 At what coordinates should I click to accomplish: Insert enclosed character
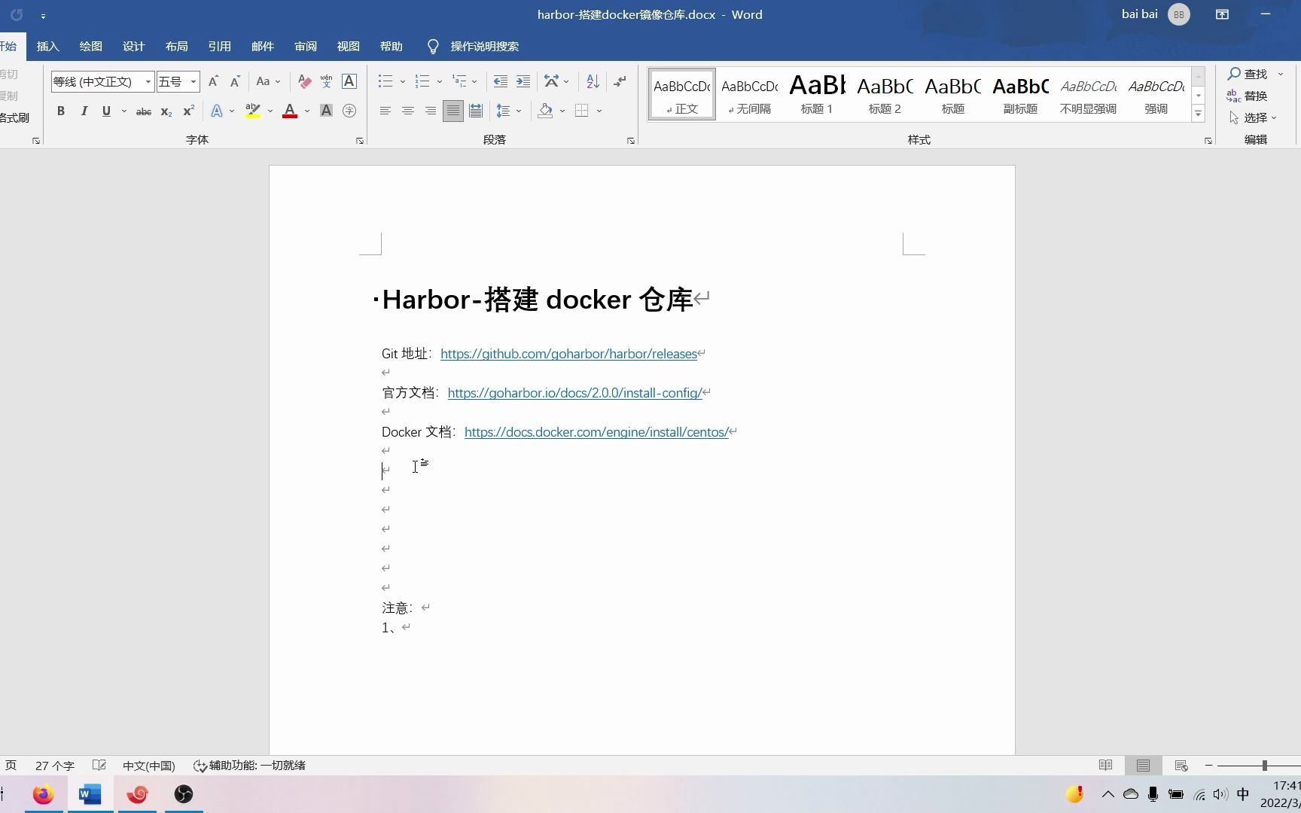point(349,111)
